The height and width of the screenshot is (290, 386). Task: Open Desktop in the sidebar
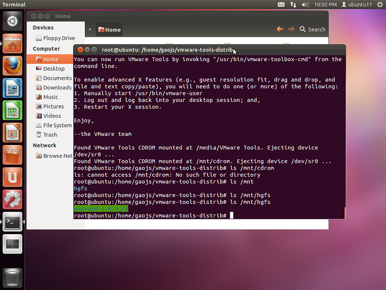point(50,69)
